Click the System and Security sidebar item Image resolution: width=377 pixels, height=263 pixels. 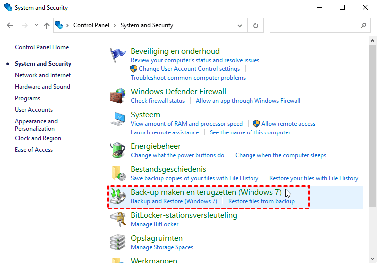click(43, 64)
